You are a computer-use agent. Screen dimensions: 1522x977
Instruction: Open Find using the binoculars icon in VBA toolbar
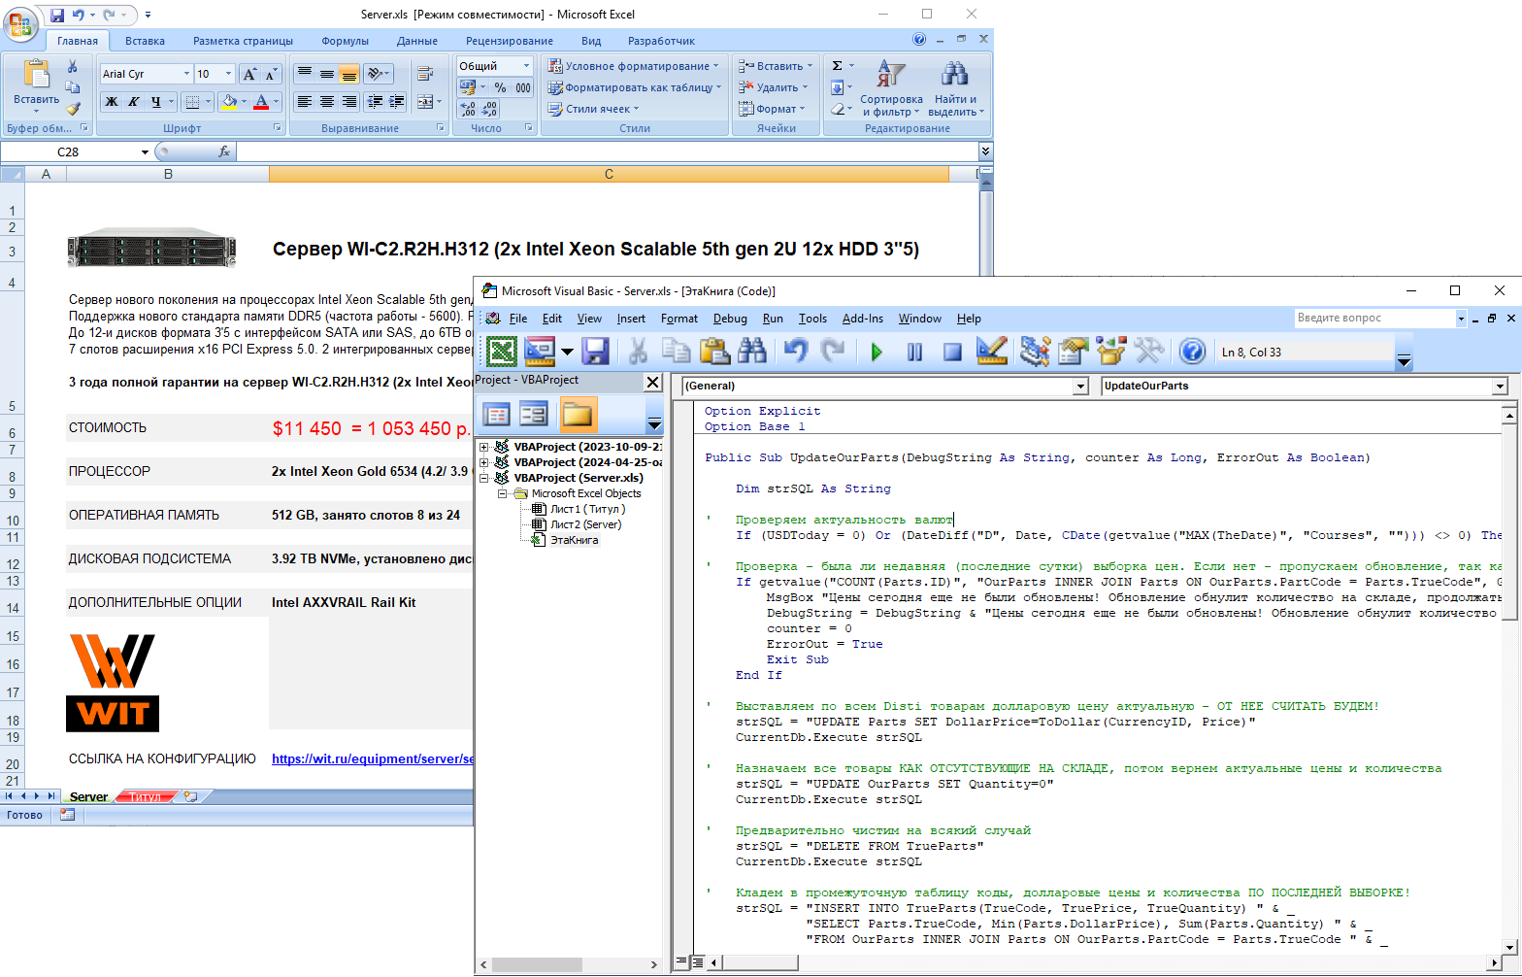click(x=752, y=351)
